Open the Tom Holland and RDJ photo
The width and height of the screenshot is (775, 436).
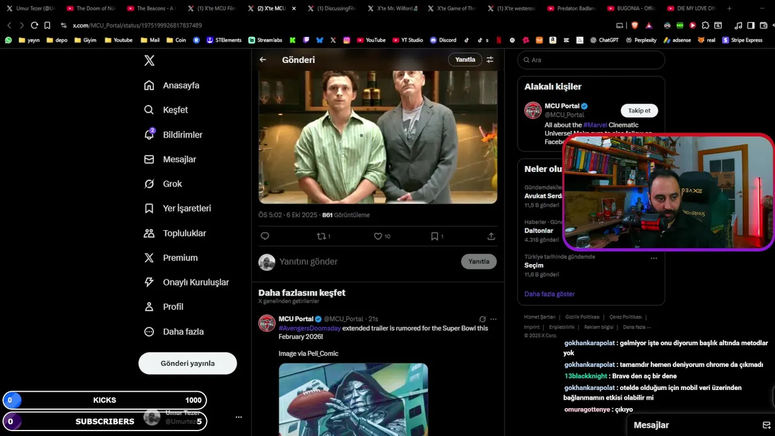click(x=378, y=137)
